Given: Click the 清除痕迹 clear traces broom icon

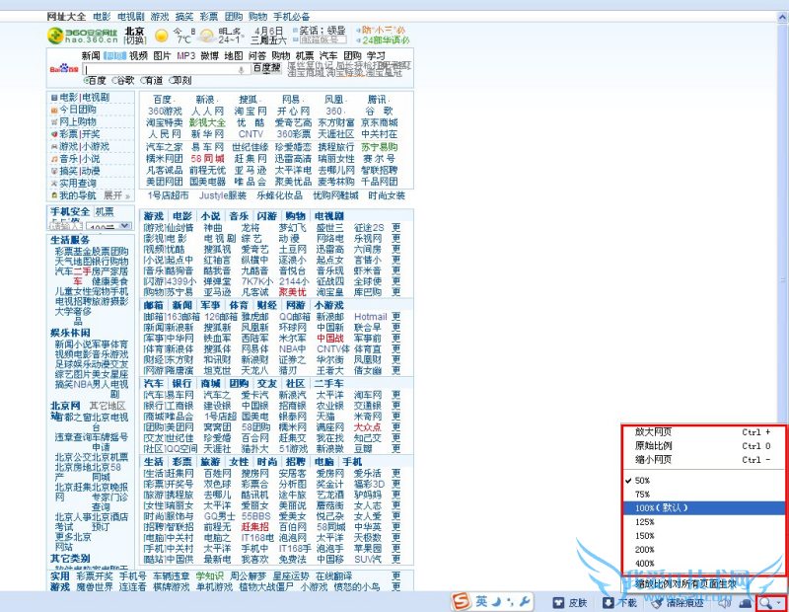Looking at the screenshot, I should [657, 602].
